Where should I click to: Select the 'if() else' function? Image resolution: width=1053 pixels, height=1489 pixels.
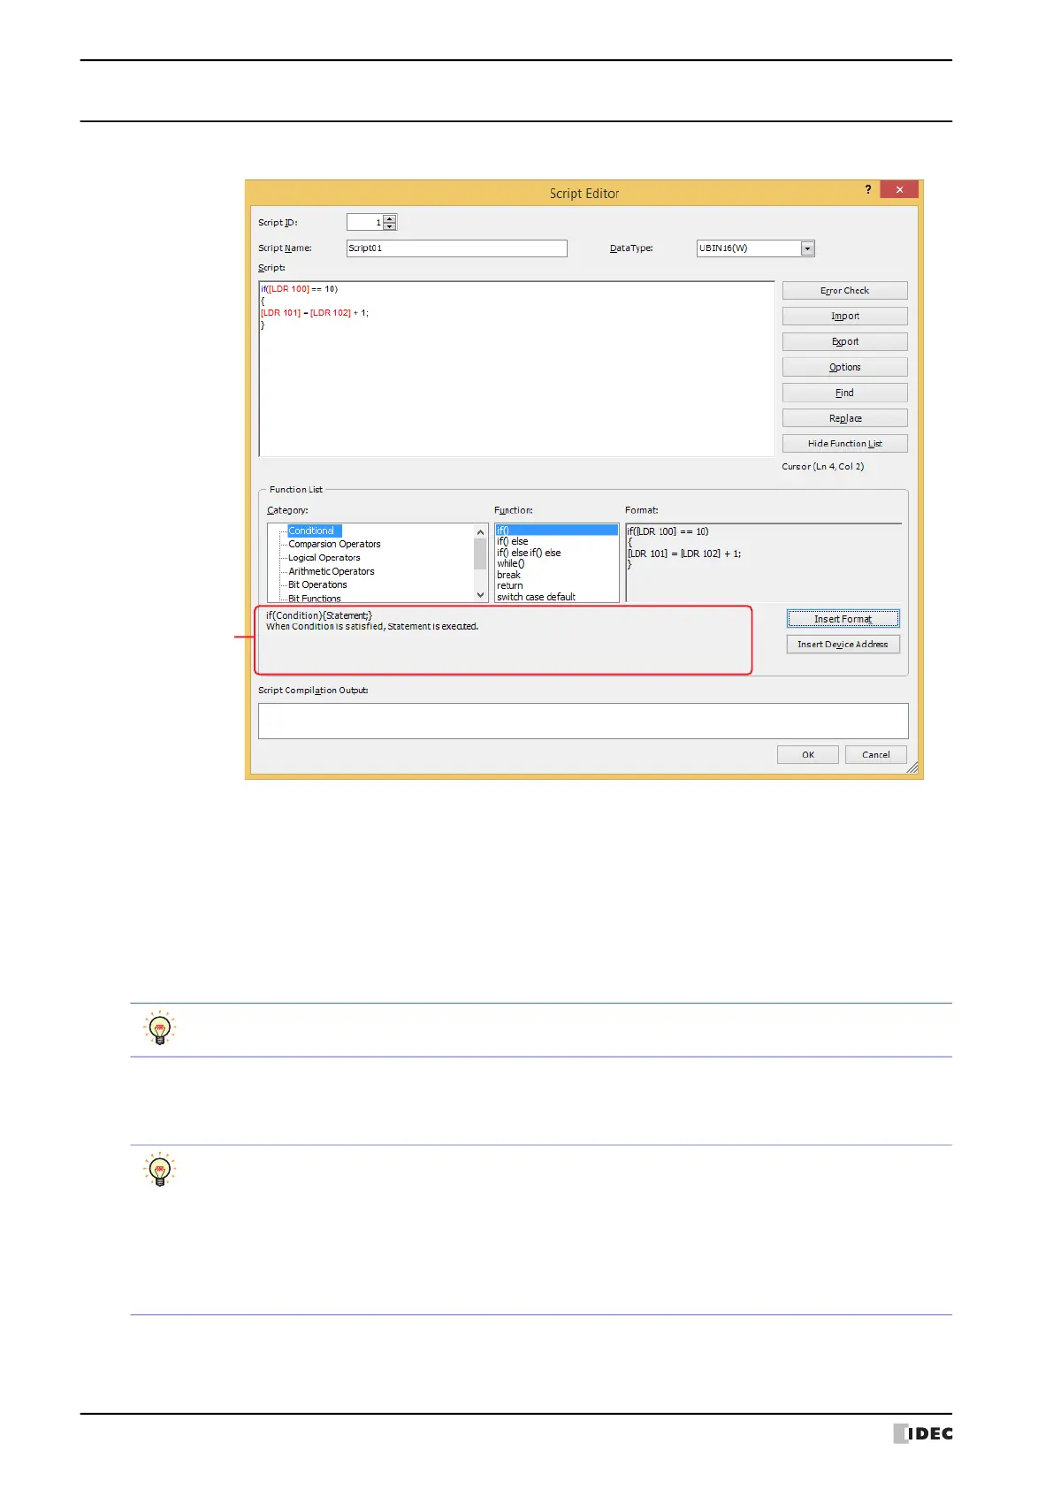tap(513, 542)
